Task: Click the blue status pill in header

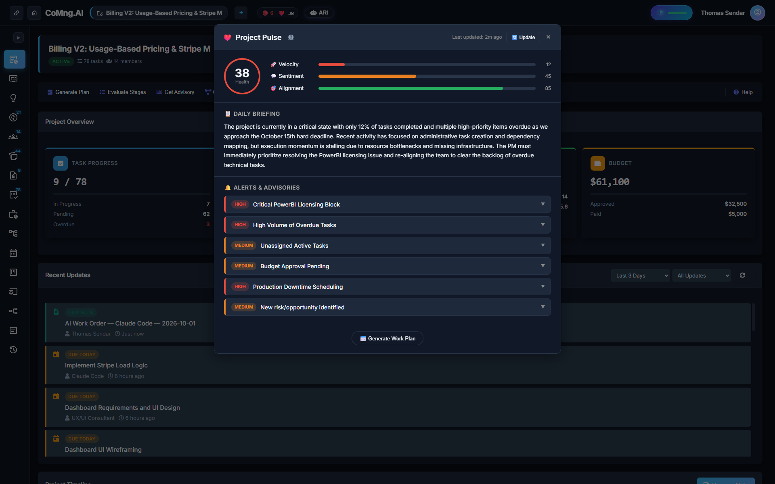Action: (x=671, y=13)
